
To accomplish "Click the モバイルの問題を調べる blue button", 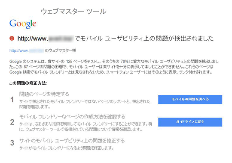I will pyautogui.click(x=190, y=100).
